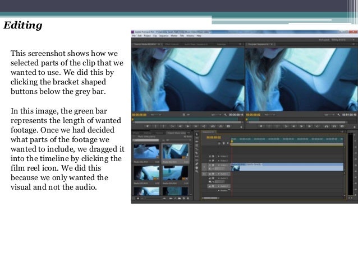Expand the Video 3 track triangle

(219, 156)
